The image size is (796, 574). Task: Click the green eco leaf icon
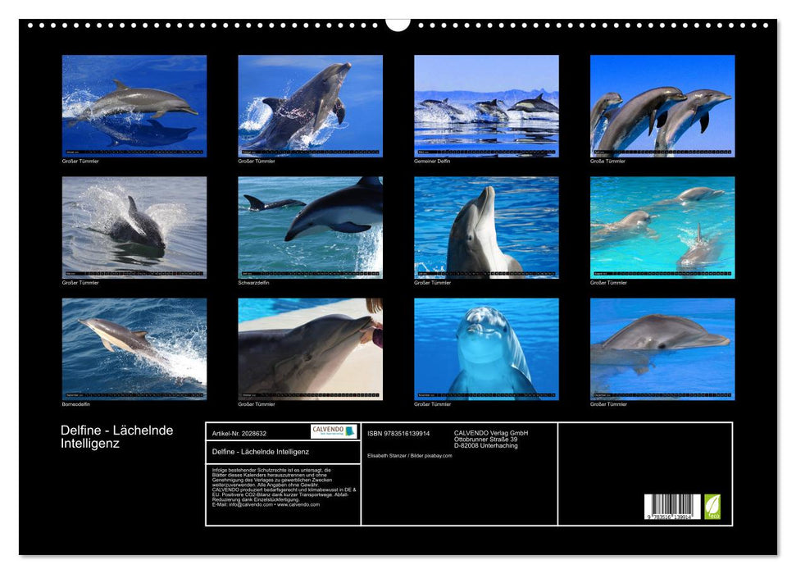(x=712, y=505)
